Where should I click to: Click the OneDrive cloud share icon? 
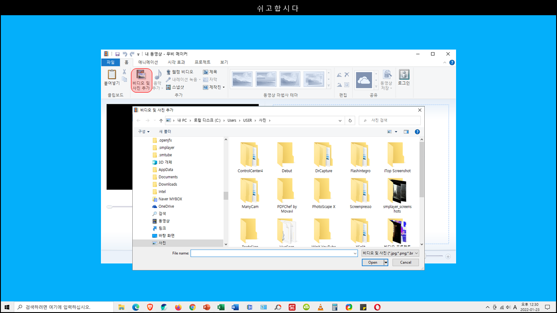tap(364, 80)
